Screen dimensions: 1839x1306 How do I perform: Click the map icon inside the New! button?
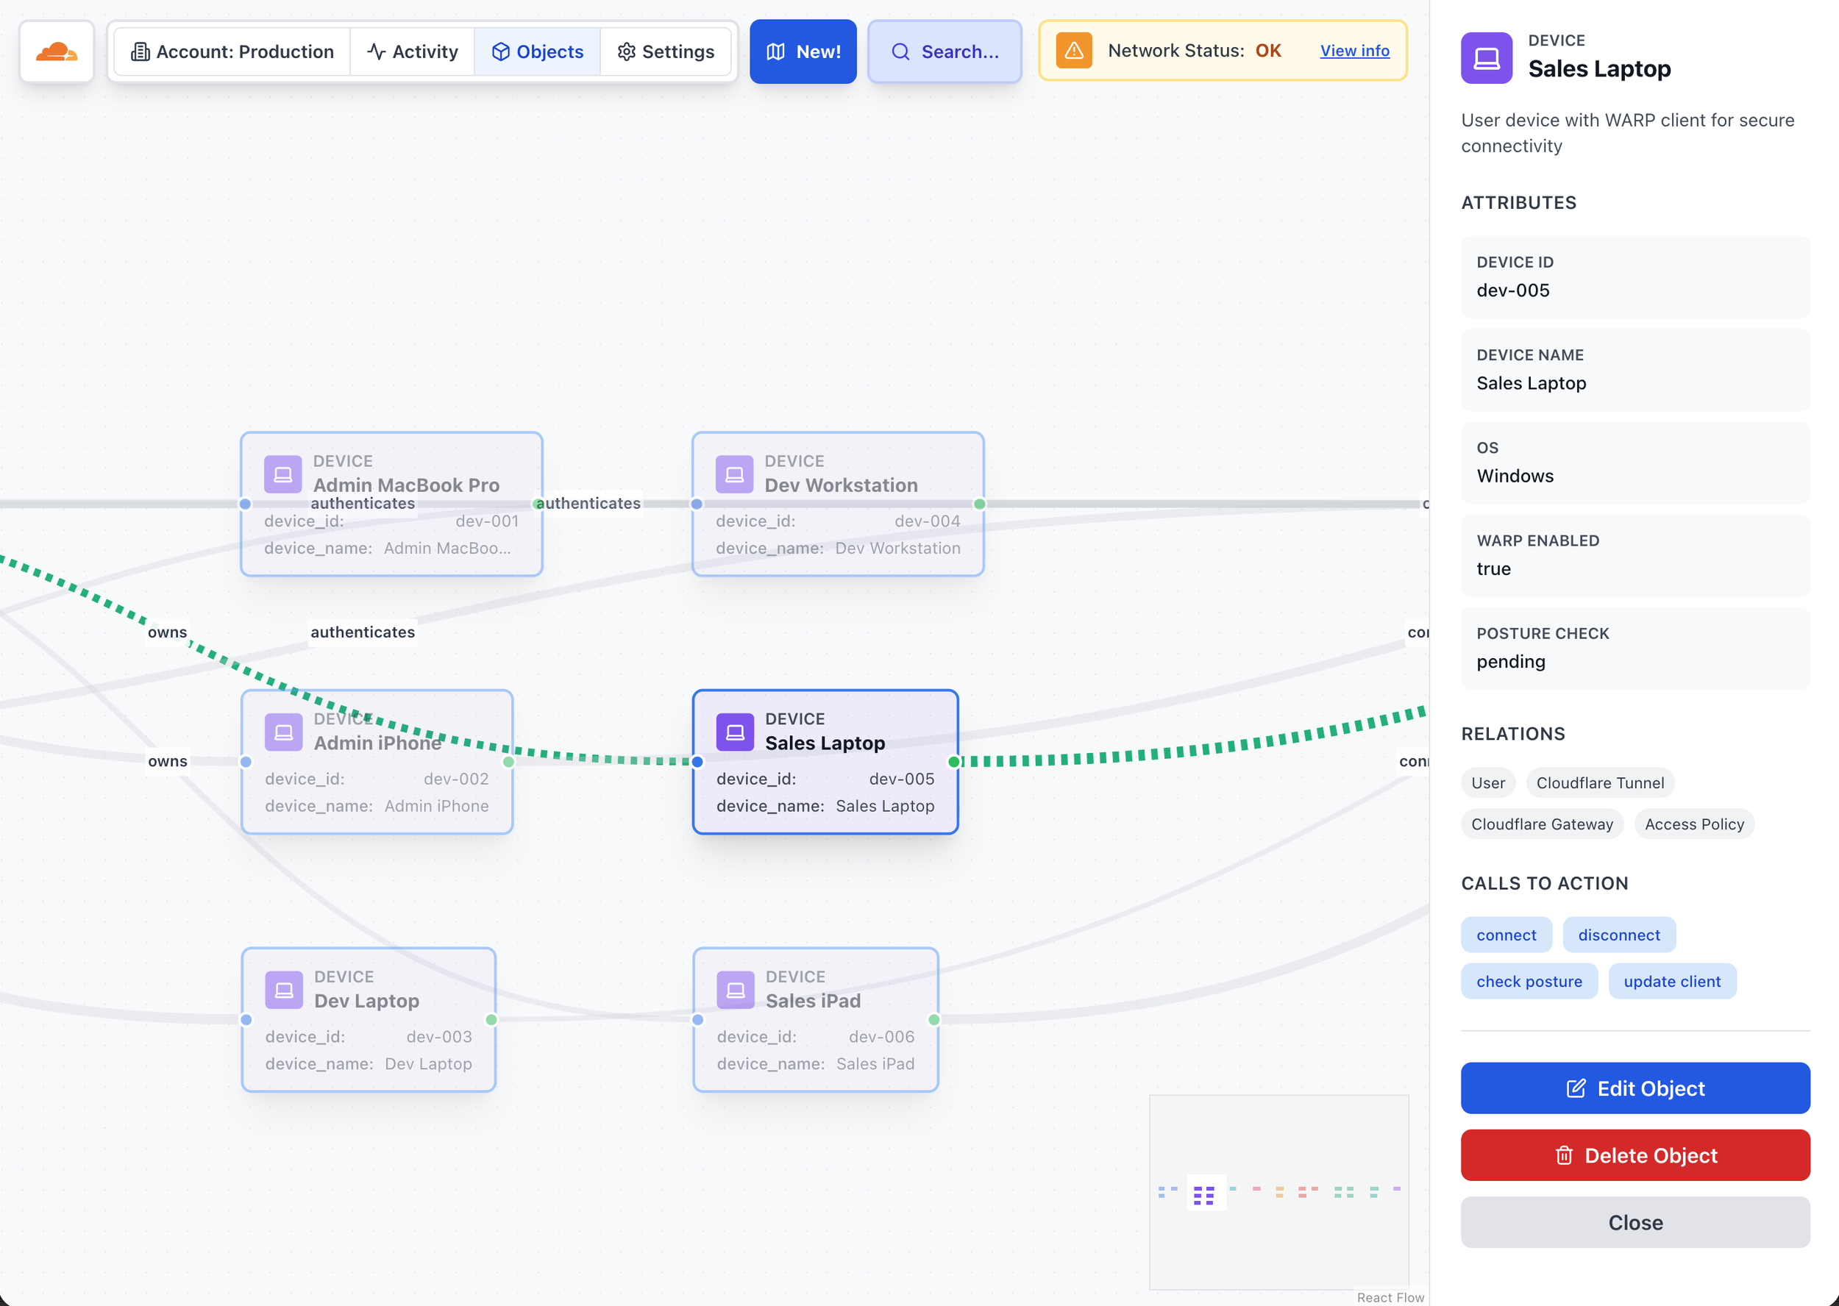tap(775, 51)
